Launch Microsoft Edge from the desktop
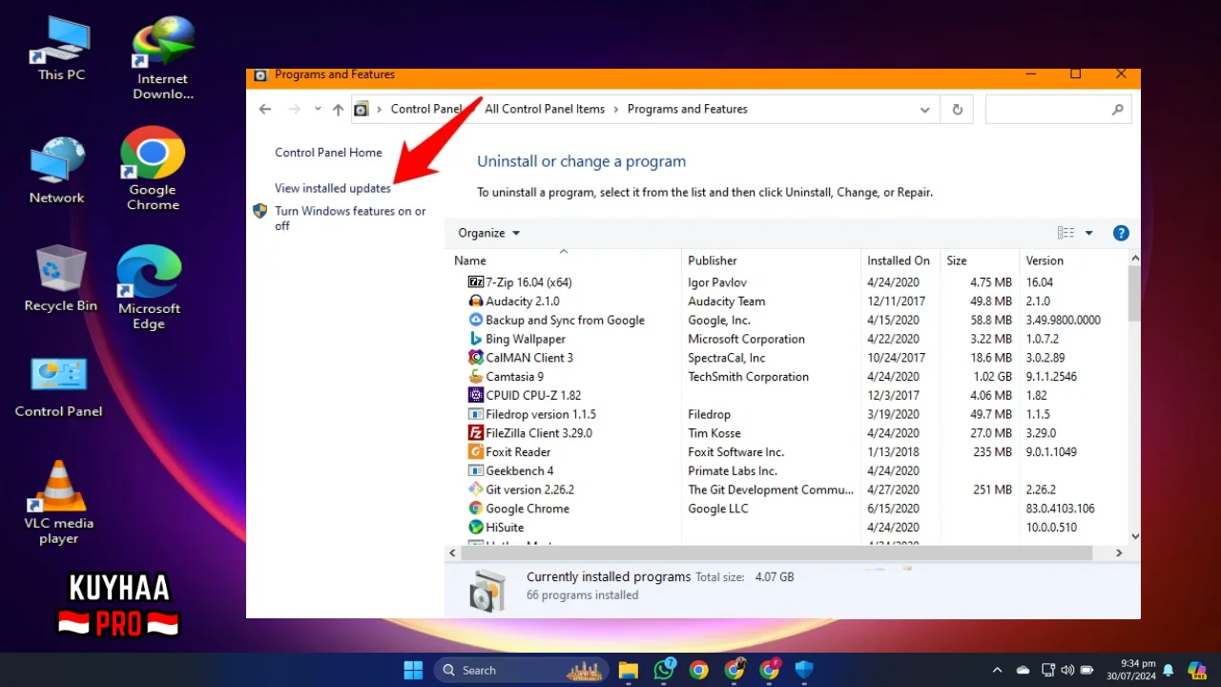 click(149, 287)
